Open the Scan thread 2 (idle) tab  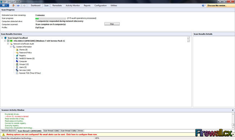pos(51,131)
